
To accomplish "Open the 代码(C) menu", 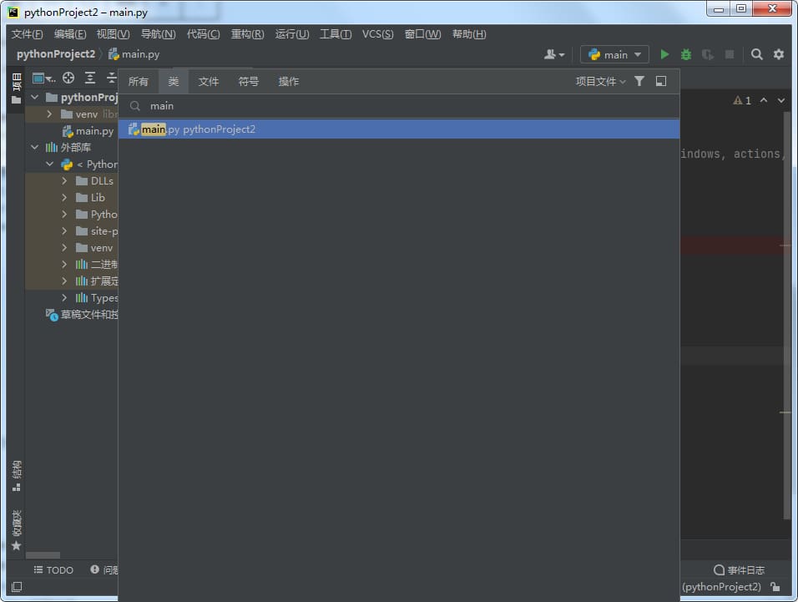I will [x=203, y=34].
